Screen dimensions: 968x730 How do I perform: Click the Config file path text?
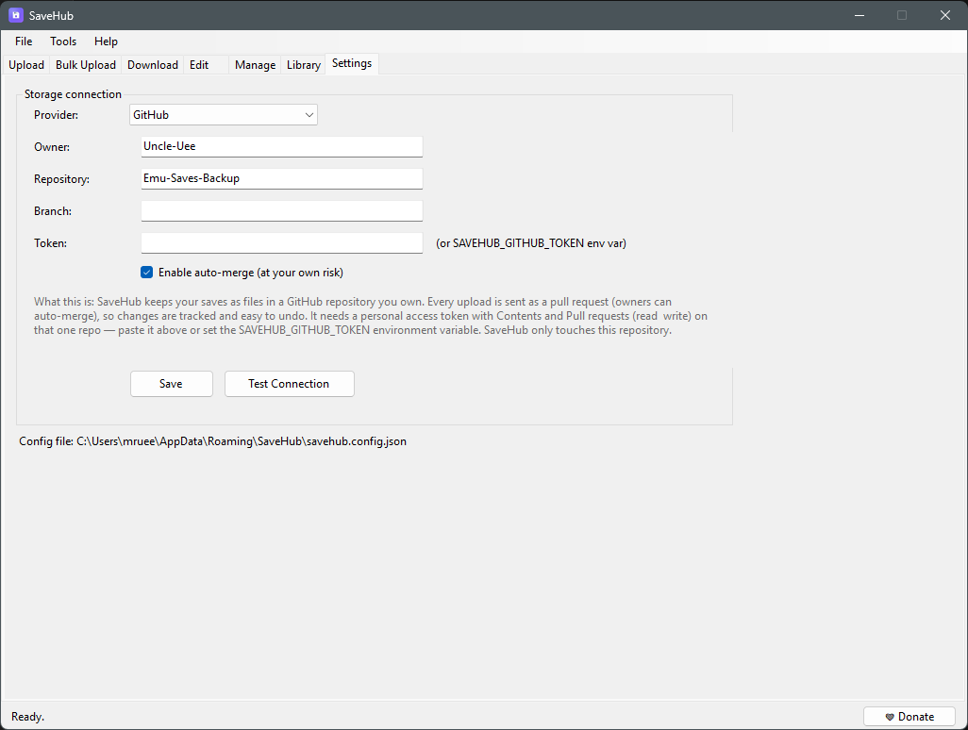pyautogui.click(x=212, y=441)
